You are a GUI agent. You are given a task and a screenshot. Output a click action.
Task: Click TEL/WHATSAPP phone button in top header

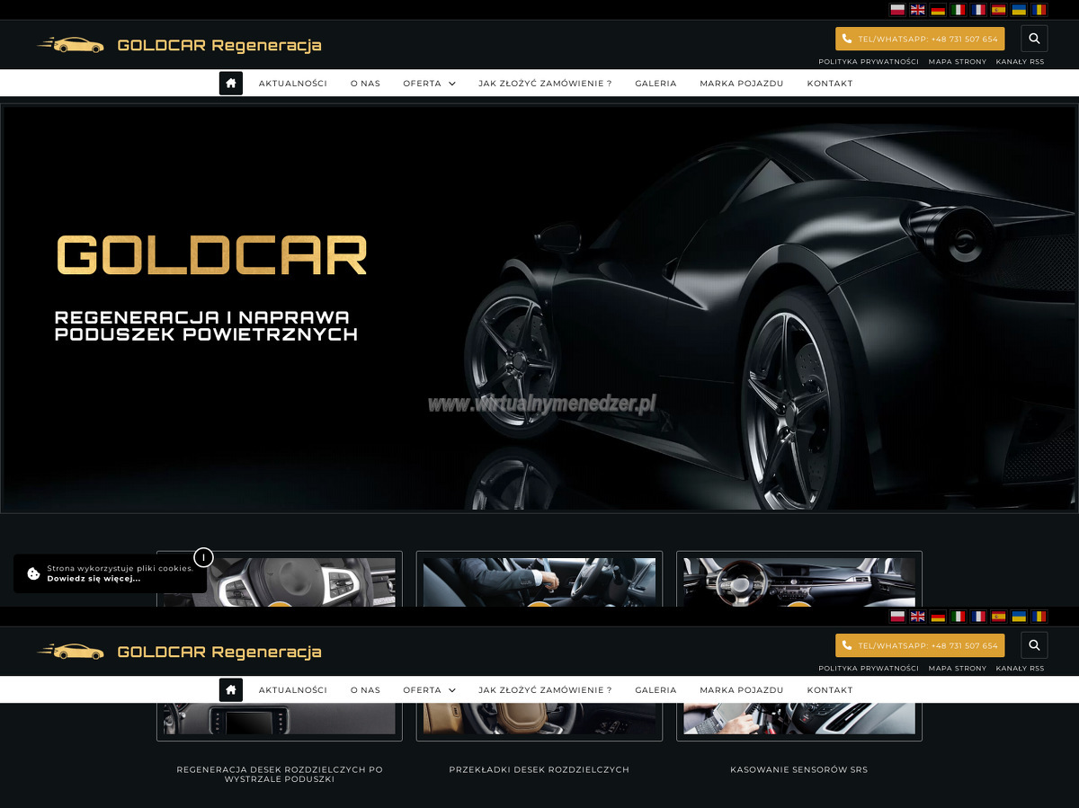(x=920, y=39)
